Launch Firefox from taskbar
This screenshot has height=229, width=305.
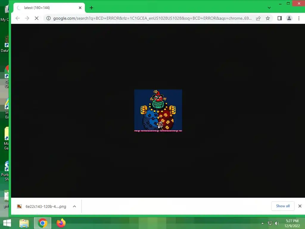[x=61, y=223]
